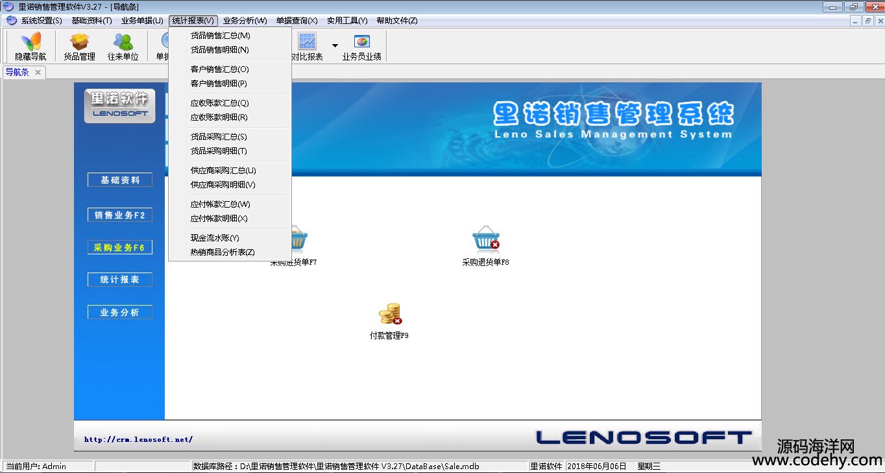This screenshot has height=473, width=885.
Task: Click the 统计报表 navigation button
Action: coord(120,280)
